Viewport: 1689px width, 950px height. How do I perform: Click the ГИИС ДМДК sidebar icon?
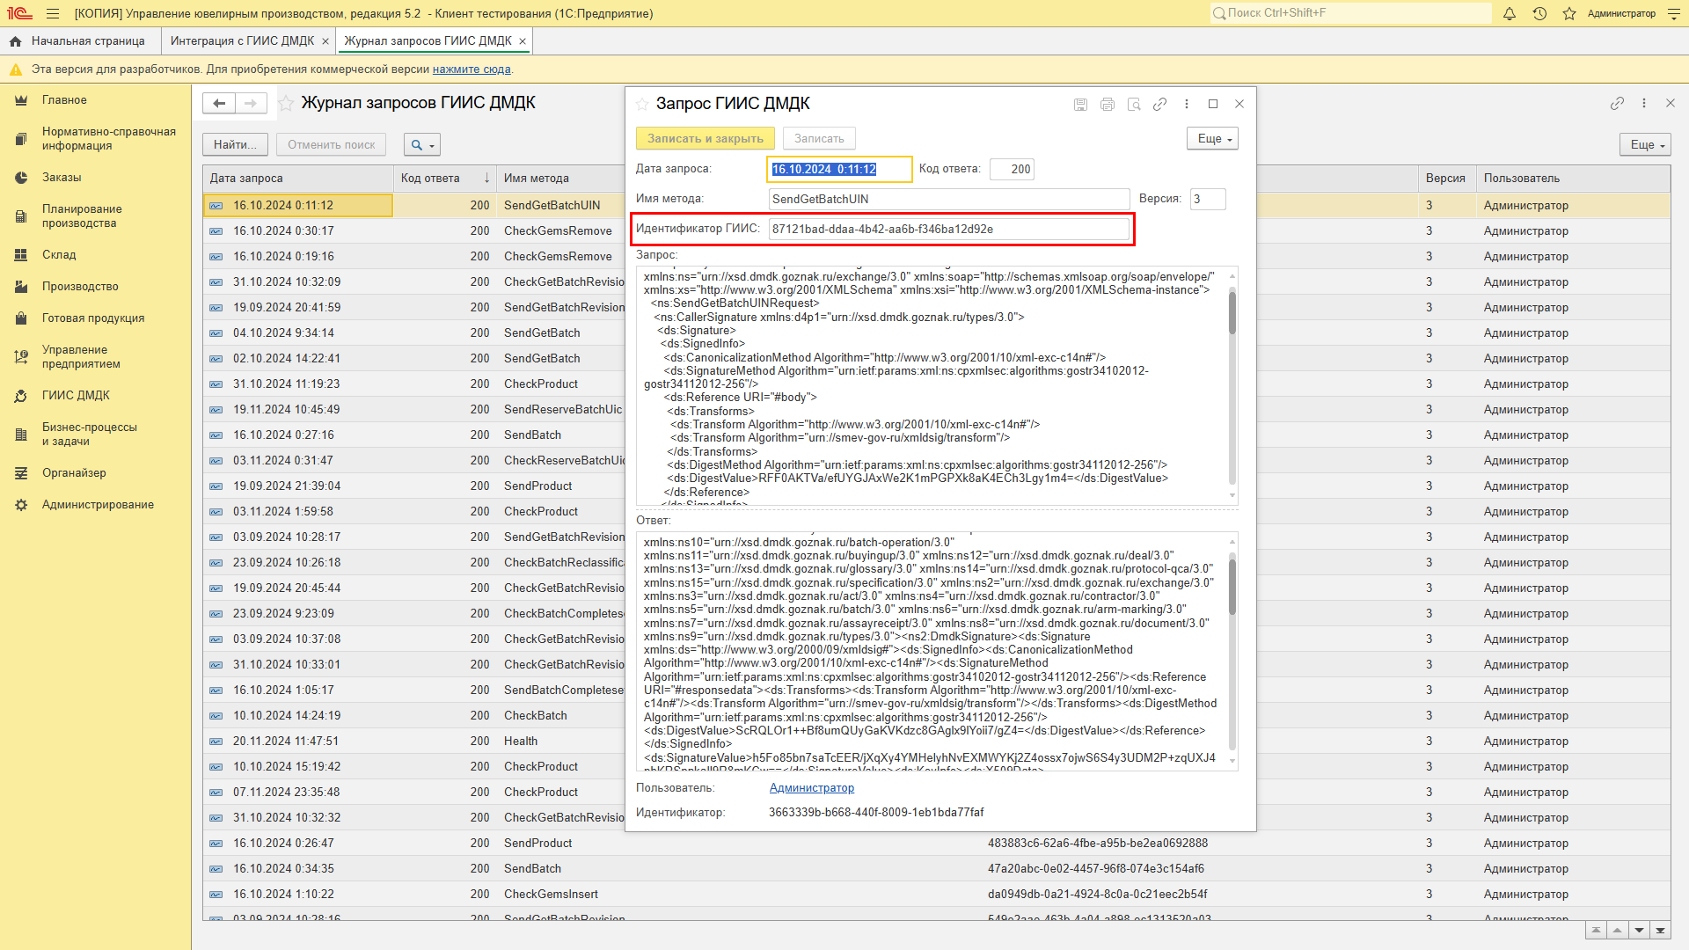pos(21,396)
